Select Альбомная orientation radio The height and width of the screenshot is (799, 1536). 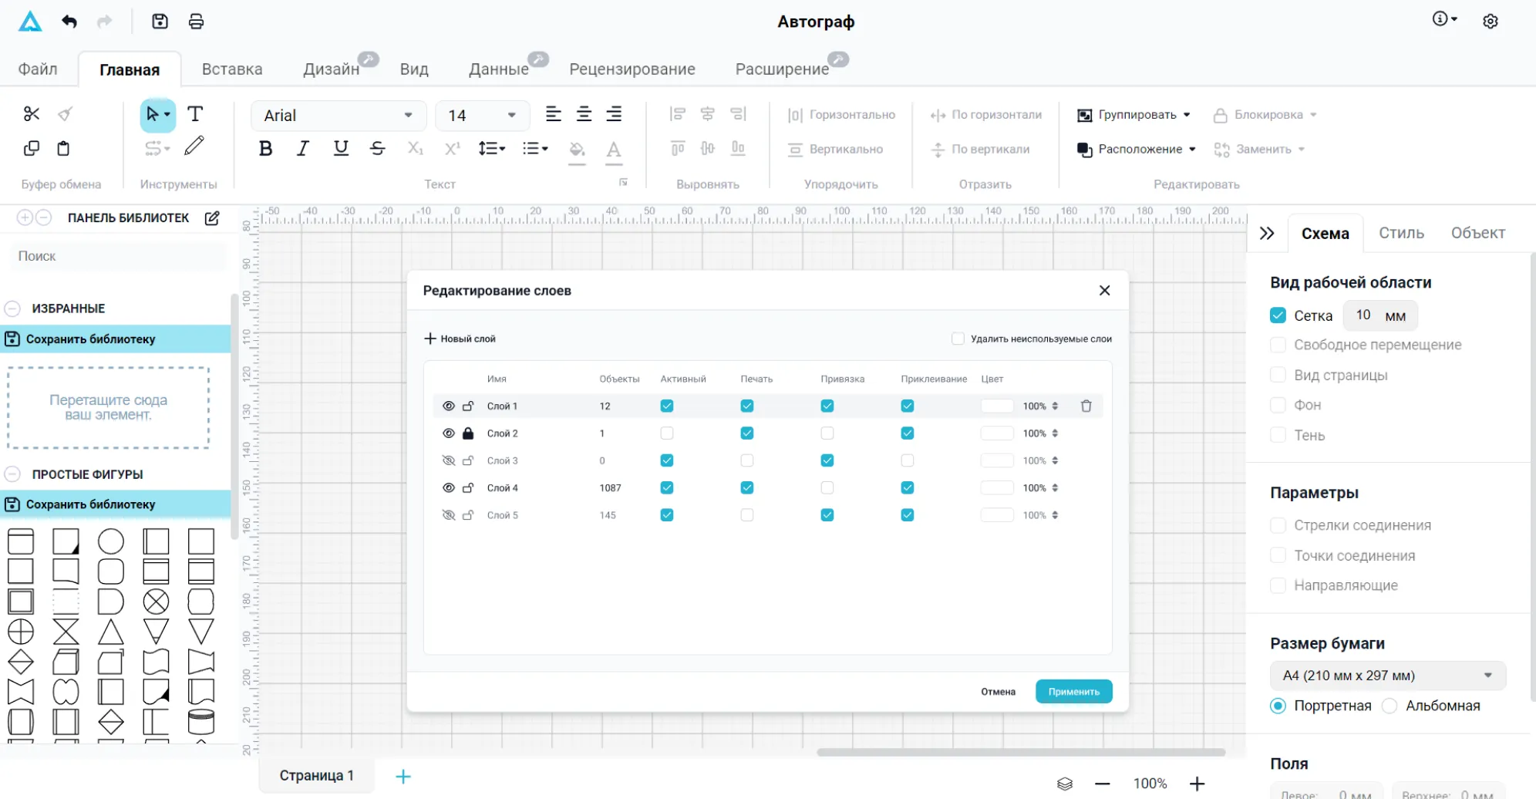[x=1389, y=706]
